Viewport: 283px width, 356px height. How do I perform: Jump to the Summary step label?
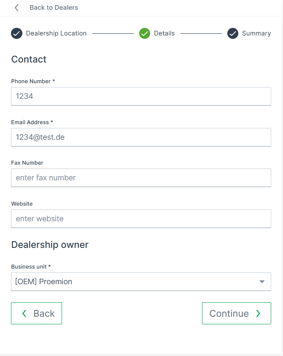256,33
